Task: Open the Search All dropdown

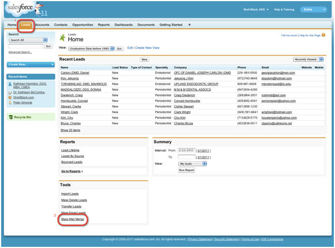Action: [x=28, y=40]
